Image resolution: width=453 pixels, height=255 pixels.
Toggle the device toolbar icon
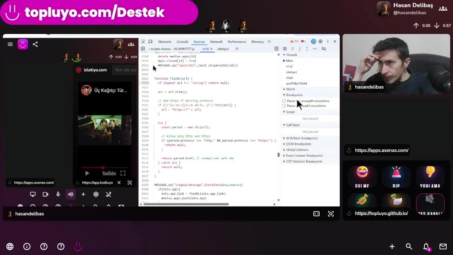(x=150, y=42)
